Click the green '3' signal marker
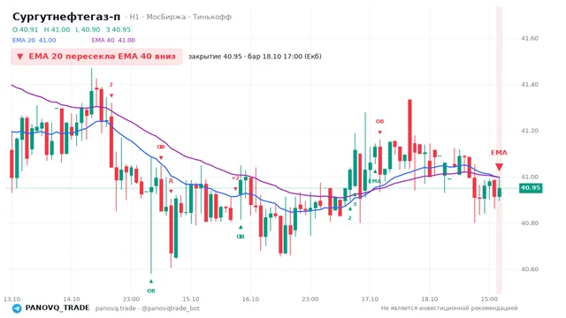Viewport: 566px width, 318px height. [355, 204]
